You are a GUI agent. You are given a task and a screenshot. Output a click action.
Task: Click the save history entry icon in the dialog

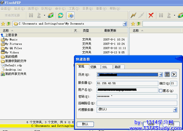[x=167, y=75]
